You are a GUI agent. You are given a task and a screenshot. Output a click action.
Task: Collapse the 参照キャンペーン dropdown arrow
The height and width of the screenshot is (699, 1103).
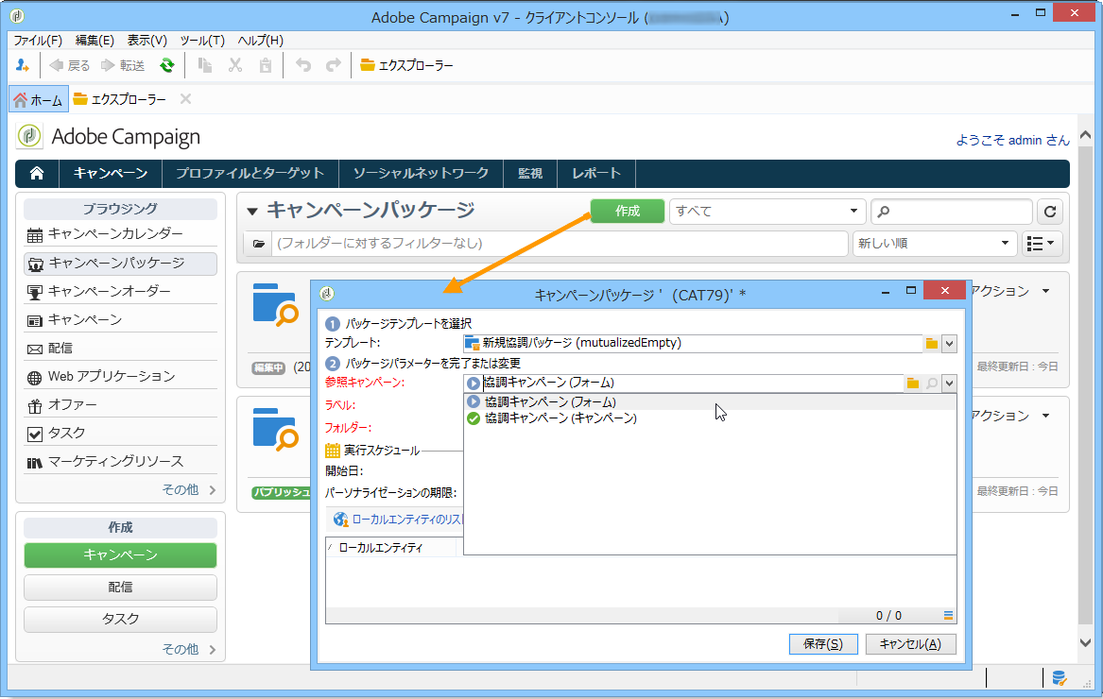coord(949,384)
